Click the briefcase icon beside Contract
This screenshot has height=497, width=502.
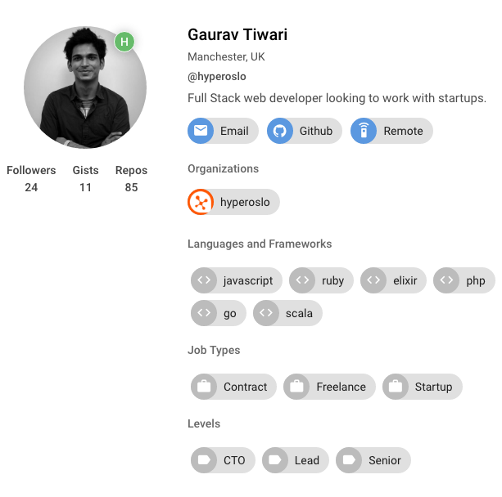[x=204, y=387]
